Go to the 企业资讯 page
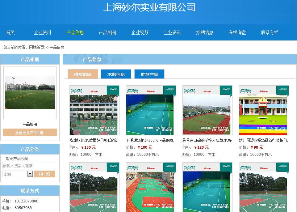Viewport: 297px width, 212px height. [x=172, y=33]
